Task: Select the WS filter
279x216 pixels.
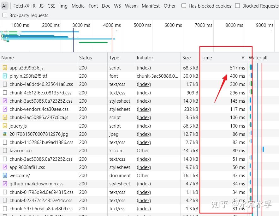Action: coord(117,6)
